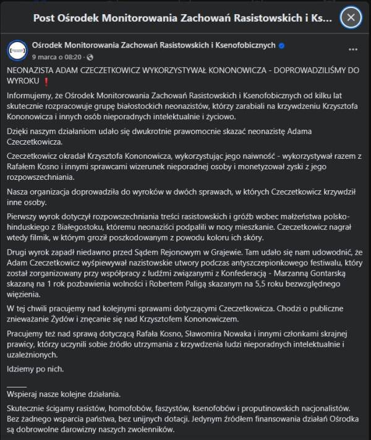The image size is (371, 440).
Task: Click the paragraph starting 'Pracujemy też nad sprawą'
Action: click(177, 344)
